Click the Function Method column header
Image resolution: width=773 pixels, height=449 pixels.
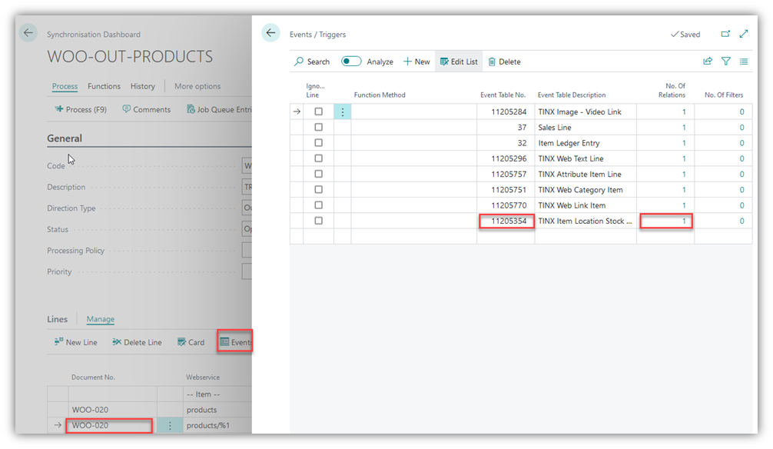click(380, 95)
